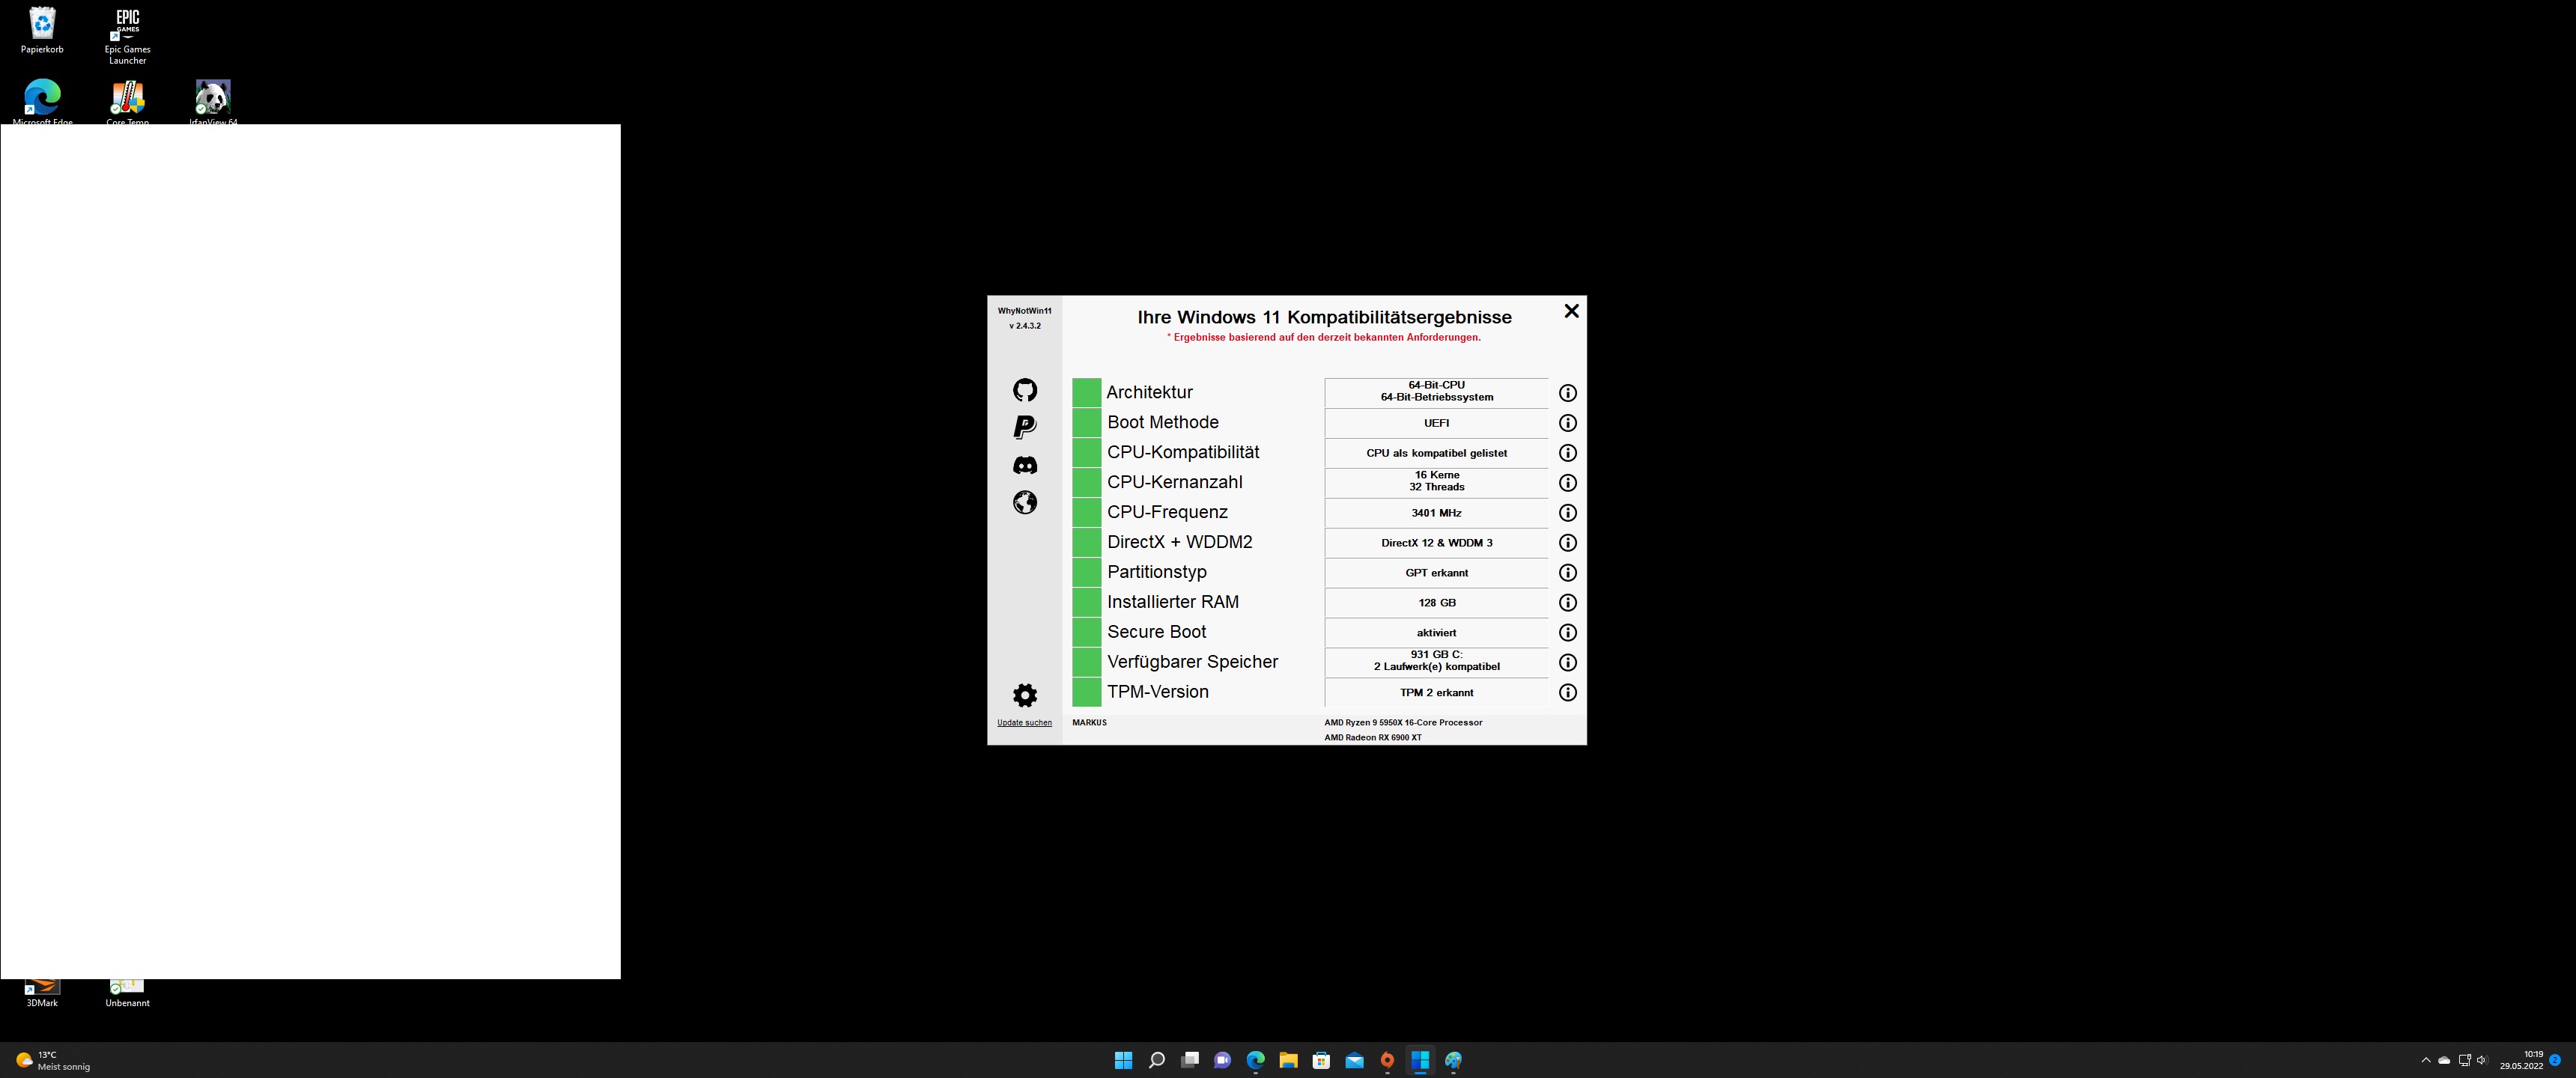Viewport: 2576px width, 1078px height.
Task: Close the WhyNotWin11 results window
Action: (1571, 311)
